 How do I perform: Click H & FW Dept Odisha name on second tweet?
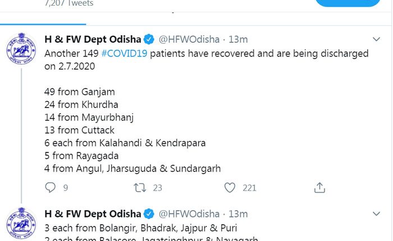click(93, 214)
